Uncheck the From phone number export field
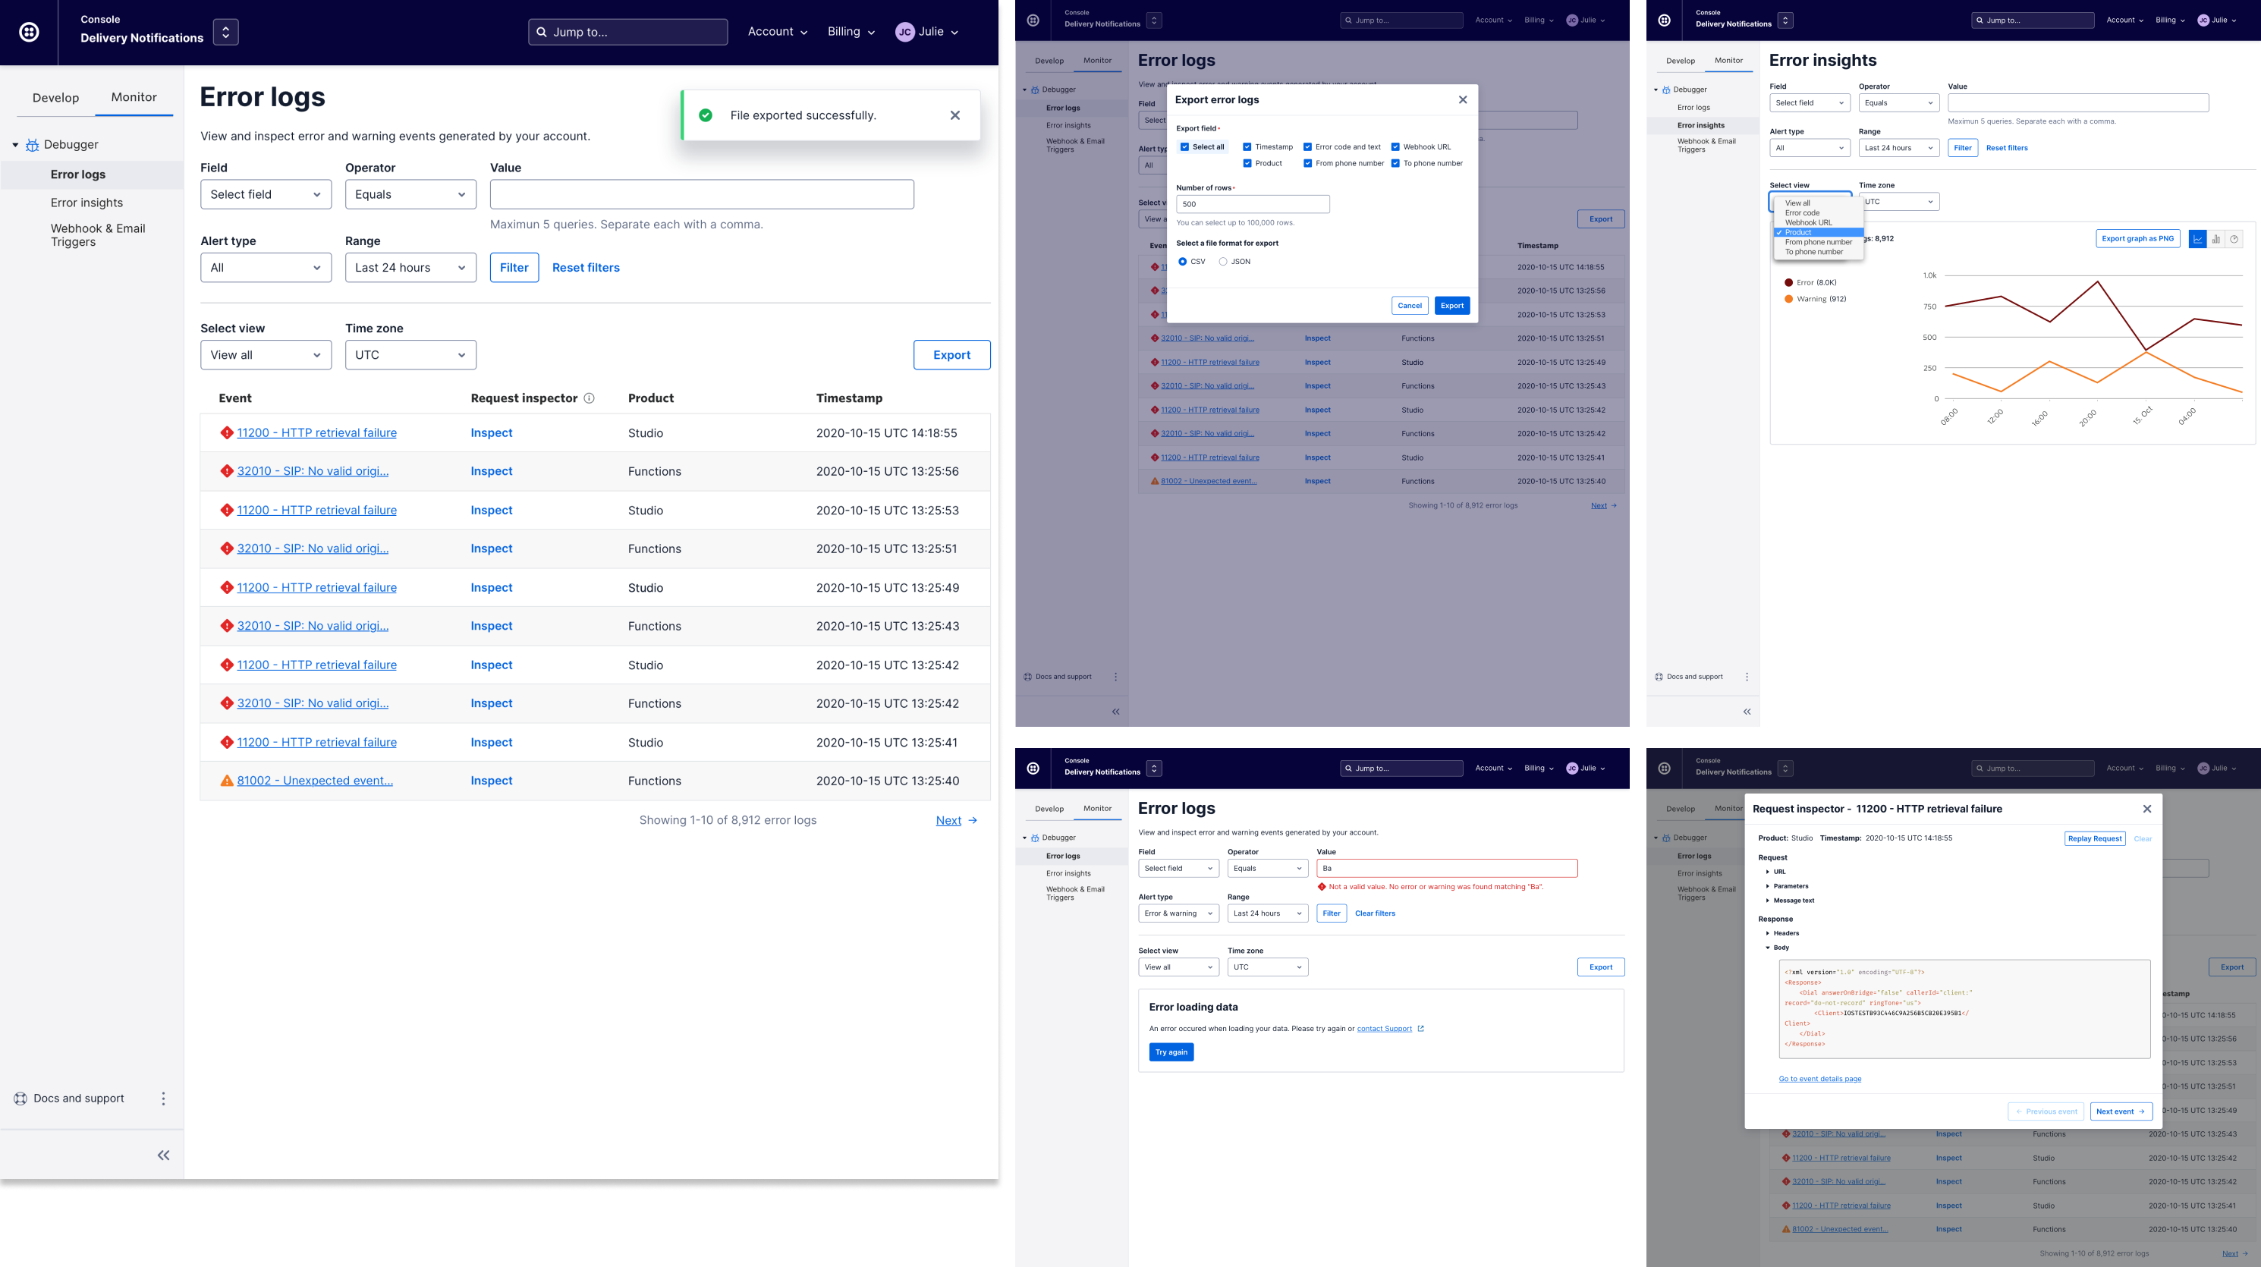Viewport: 2261px width, 1267px height. coord(1308,163)
